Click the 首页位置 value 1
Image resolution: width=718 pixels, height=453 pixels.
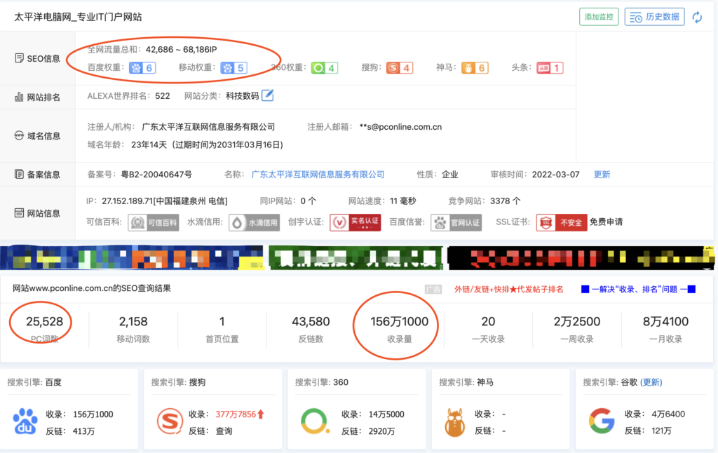(222, 322)
